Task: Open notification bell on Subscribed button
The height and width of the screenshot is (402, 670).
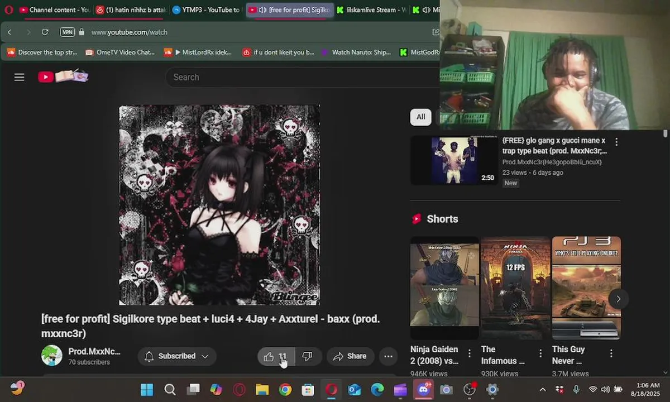Action: point(149,356)
